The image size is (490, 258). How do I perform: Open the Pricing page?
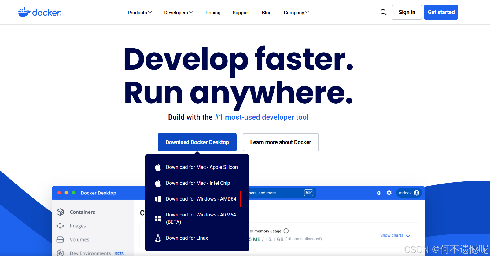pyautogui.click(x=213, y=13)
